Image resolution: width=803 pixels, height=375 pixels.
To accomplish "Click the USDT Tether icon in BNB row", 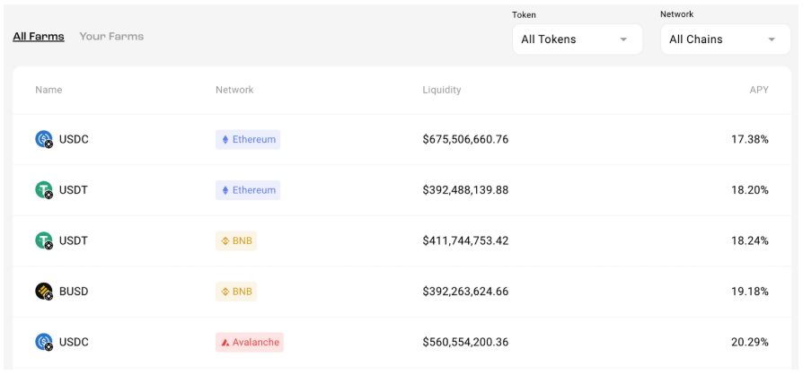I will coord(44,240).
